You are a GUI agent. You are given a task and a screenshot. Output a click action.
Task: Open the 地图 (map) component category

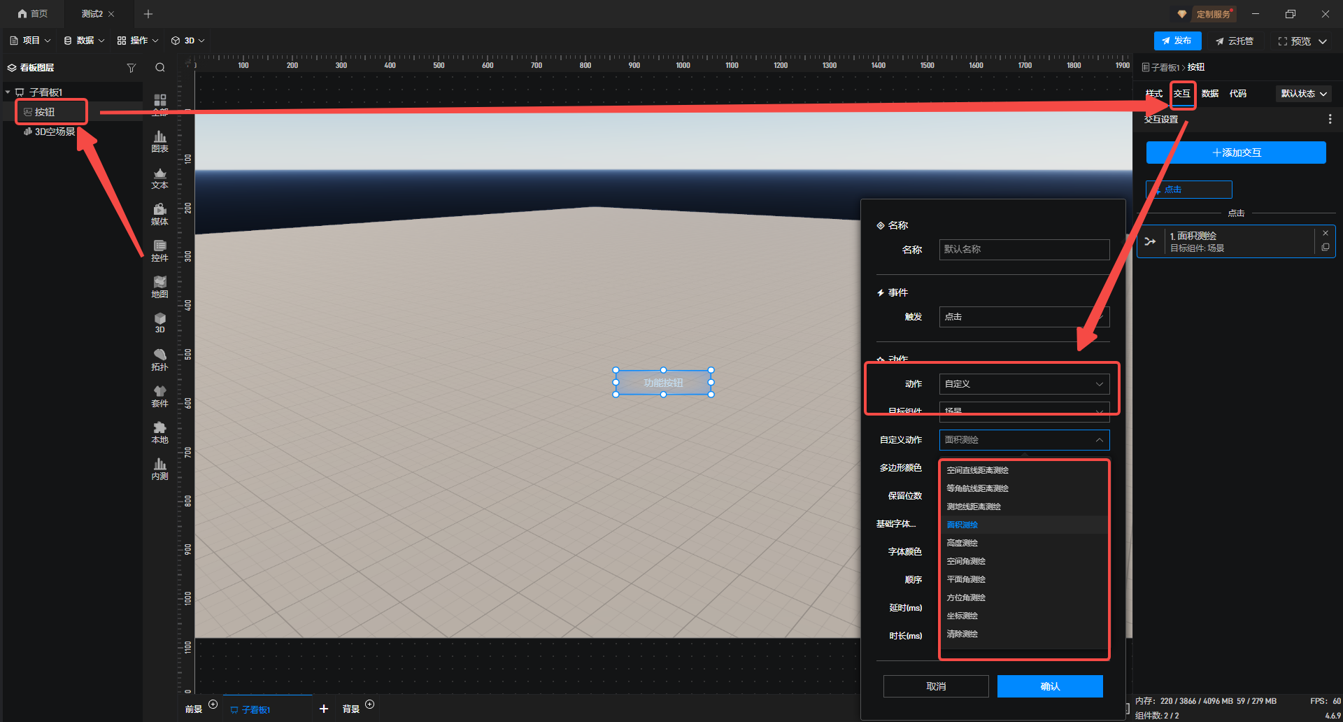159,287
